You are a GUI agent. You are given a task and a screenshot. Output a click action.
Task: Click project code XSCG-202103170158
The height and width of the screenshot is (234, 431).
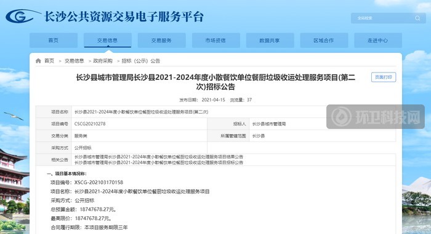tap(99, 182)
